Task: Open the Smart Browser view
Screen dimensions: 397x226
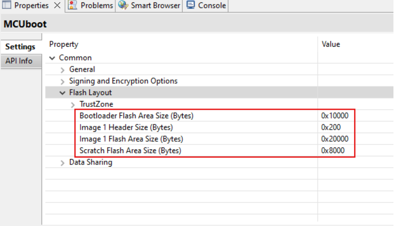Action: click(x=149, y=5)
